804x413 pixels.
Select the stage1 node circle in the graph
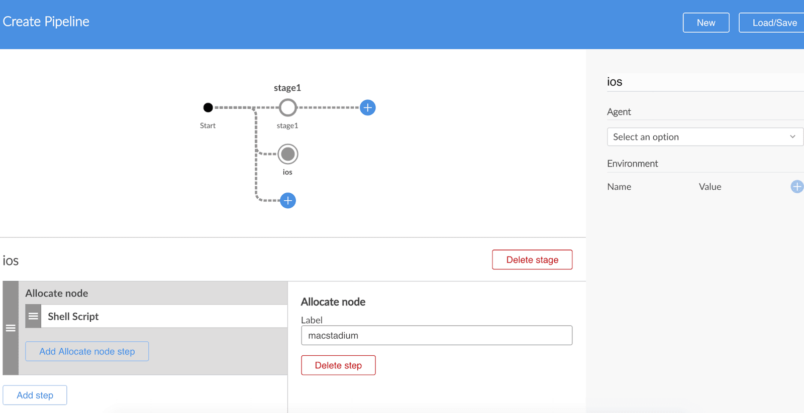287,107
